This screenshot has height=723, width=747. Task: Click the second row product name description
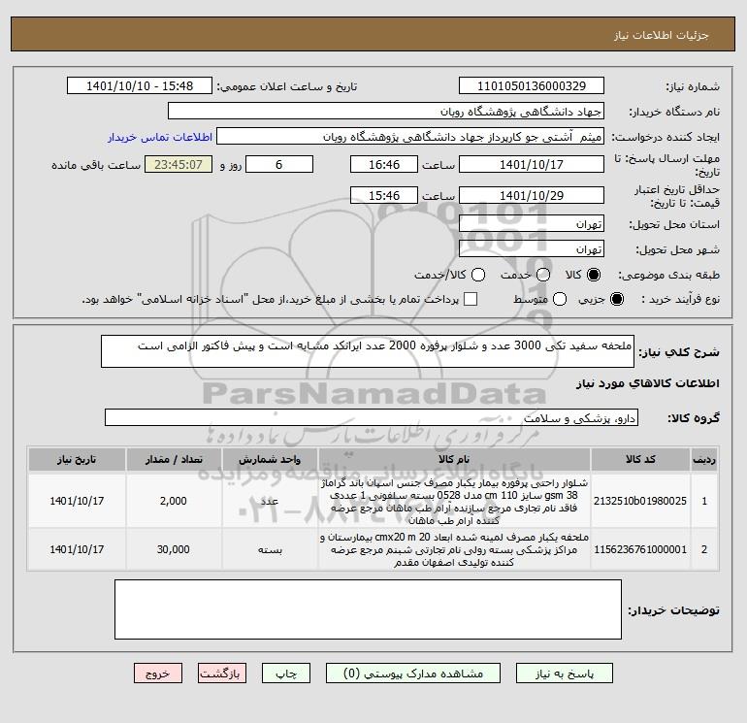click(x=454, y=549)
